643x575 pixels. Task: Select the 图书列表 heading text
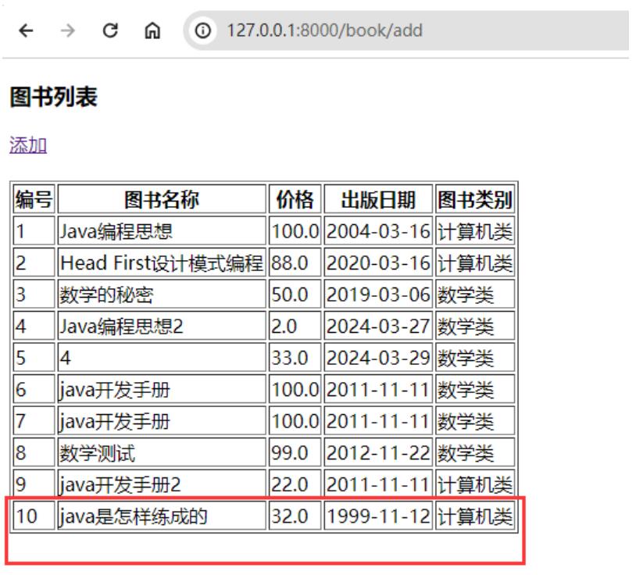tap(53, 97)
